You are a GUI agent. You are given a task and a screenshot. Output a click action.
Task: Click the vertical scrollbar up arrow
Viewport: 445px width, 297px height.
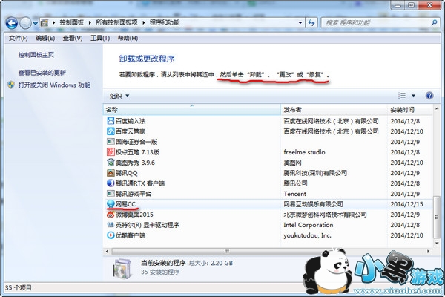(x=437, y=109)
